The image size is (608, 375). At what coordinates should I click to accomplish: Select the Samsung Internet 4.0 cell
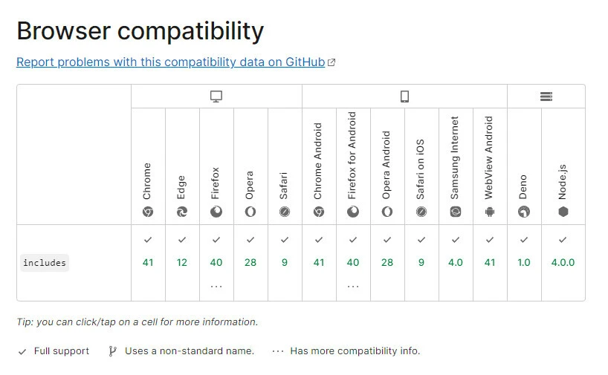point(456,262)
